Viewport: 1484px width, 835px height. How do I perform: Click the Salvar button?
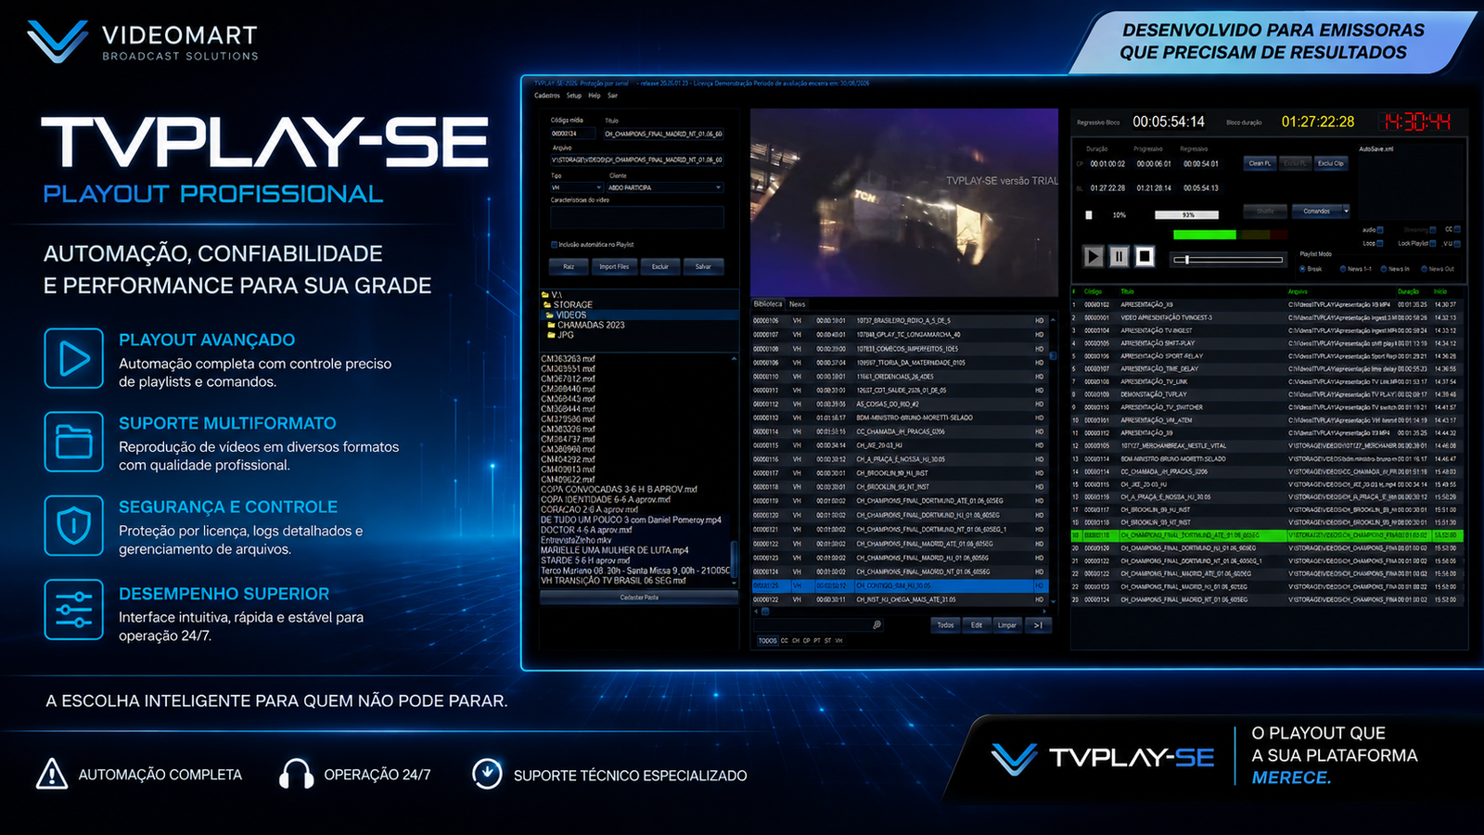pos(703,266)
